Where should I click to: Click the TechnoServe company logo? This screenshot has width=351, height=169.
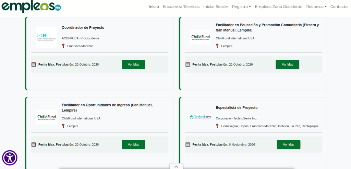click(201, 117)
